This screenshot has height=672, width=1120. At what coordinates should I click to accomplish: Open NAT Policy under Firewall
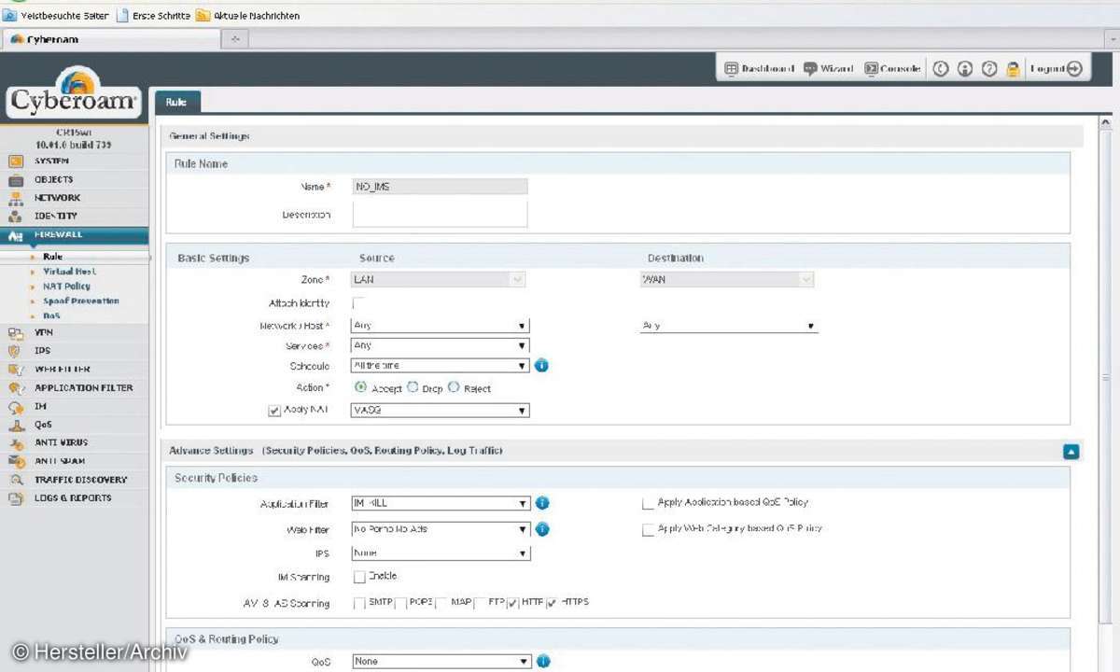(x=65, y=287)
